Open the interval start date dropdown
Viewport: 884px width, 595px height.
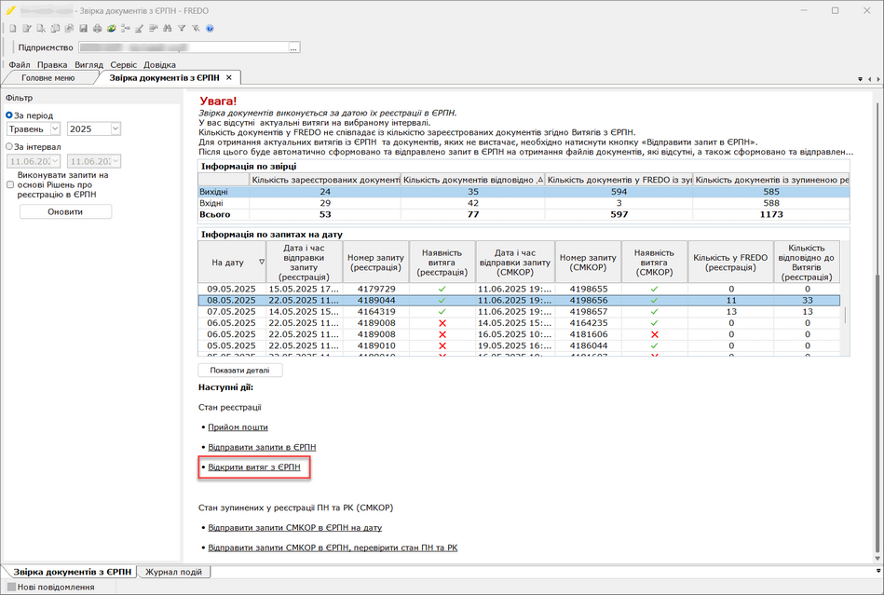point(55,161)
